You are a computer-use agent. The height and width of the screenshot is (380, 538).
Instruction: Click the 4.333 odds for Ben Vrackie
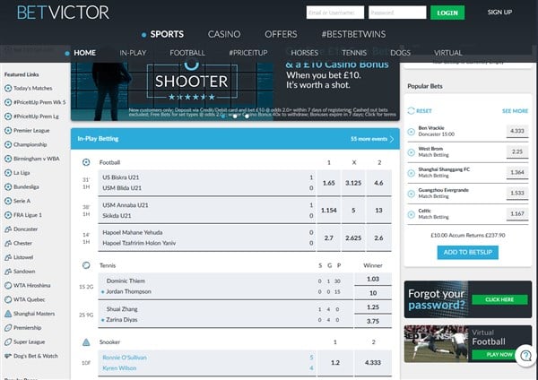(x=517, y=131)
